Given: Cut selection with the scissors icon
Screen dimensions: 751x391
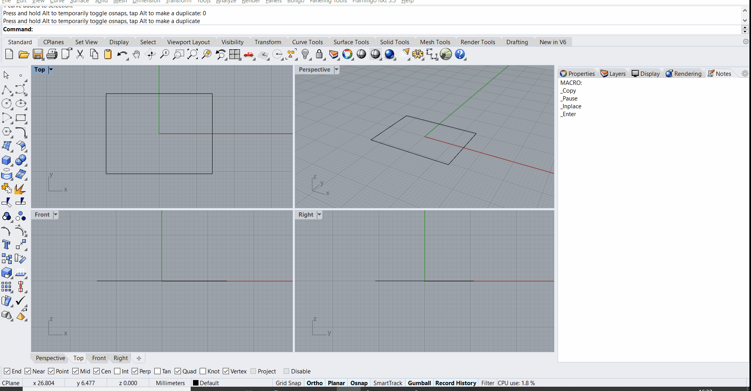Looking at the screenshot, I should [80, 54].
